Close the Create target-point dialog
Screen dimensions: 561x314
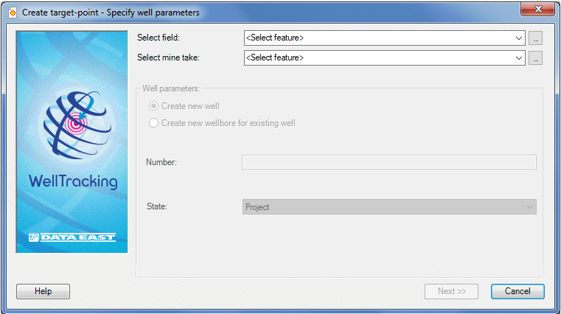[x=537, y=9]
